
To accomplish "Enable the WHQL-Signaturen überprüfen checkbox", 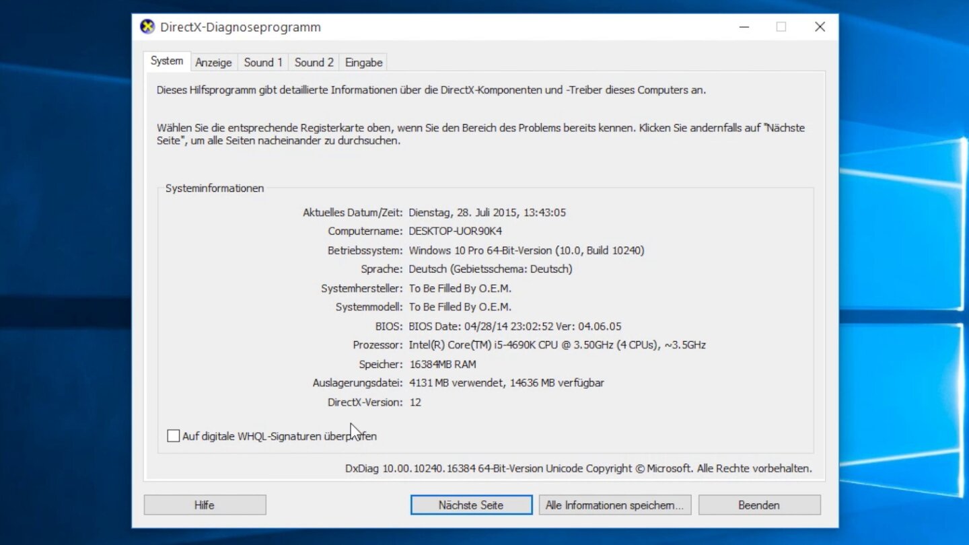I will coord(173,436).
